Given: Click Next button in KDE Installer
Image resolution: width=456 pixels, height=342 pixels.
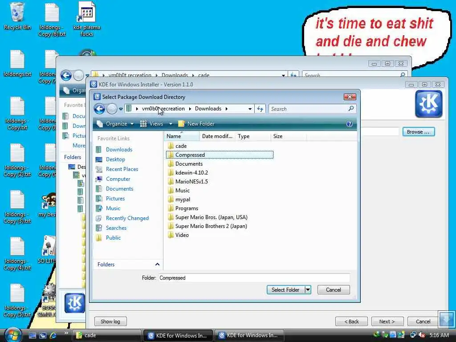Looking at the screenshot, I should pos(387,322).
